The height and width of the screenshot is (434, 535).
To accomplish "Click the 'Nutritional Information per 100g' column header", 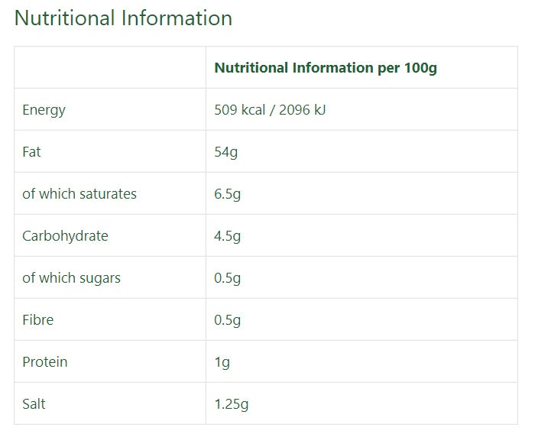I will pos(326,68).
